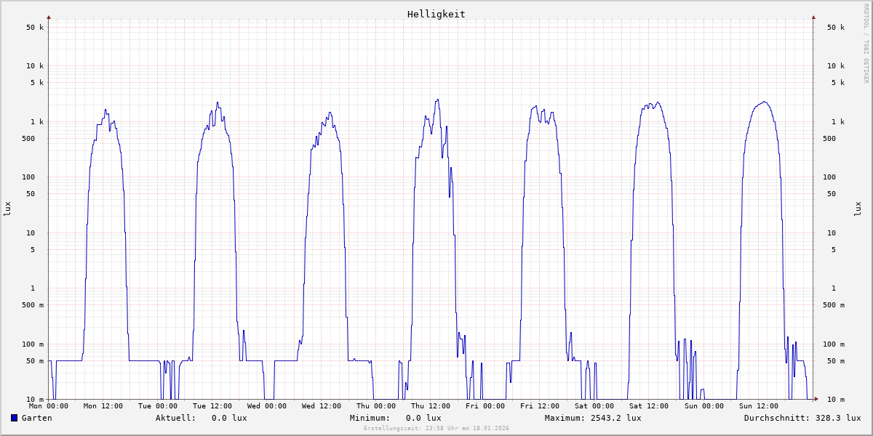Select the Mon 12:00 time axis label
The height and width of the screenshot is (436, 873).
pos(103,406)
